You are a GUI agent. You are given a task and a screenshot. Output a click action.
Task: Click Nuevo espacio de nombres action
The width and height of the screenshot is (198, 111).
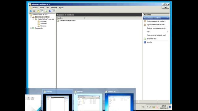[156, 21]
